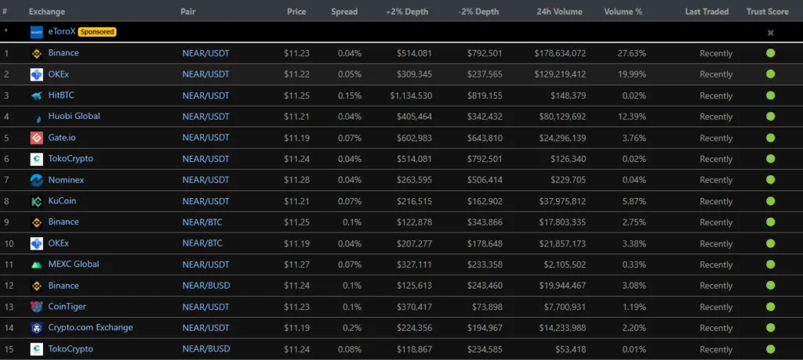Click the 19.99% volume percentage
This screenshot has height=360, width=803.
coord(632,74)
